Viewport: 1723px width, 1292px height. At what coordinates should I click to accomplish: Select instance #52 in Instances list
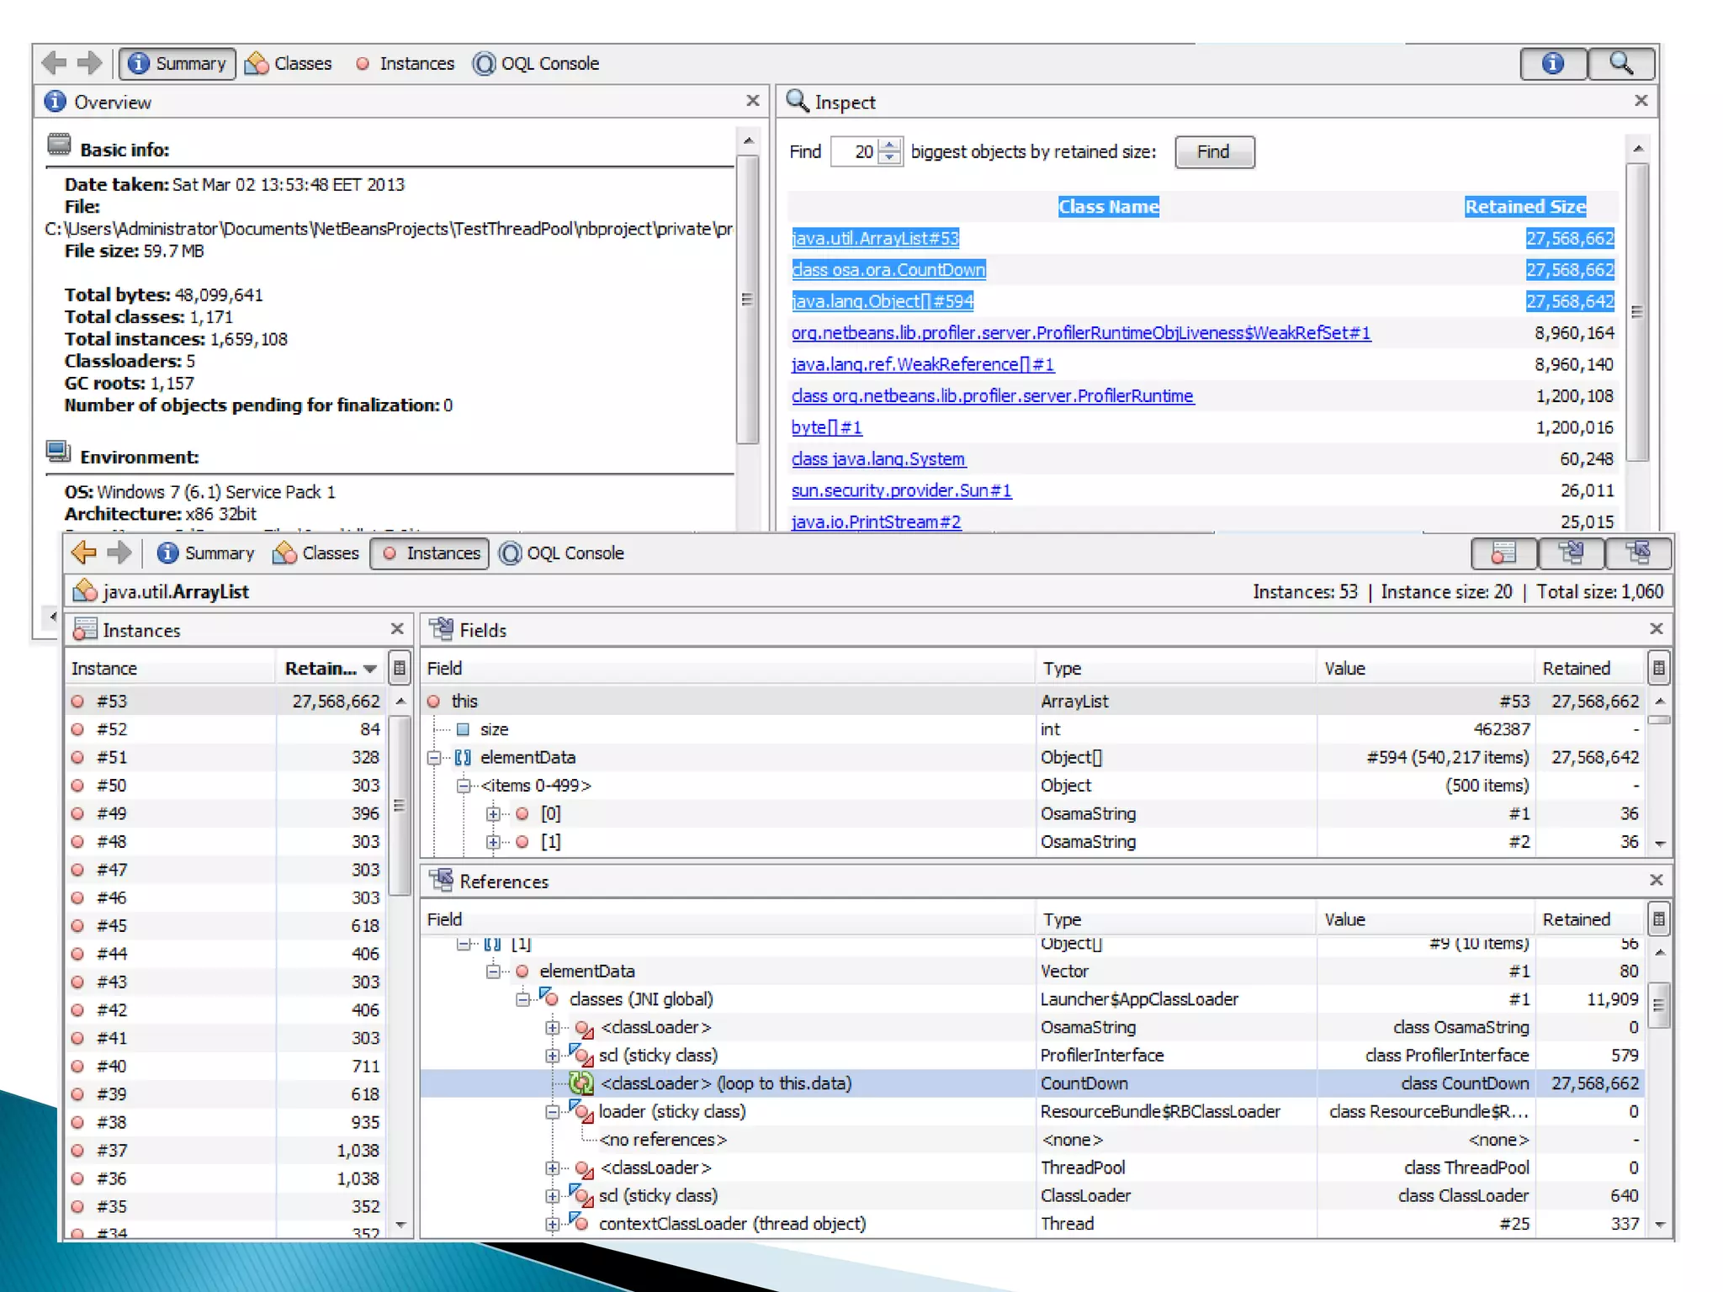pyautogui.click(x=112, y=729)
